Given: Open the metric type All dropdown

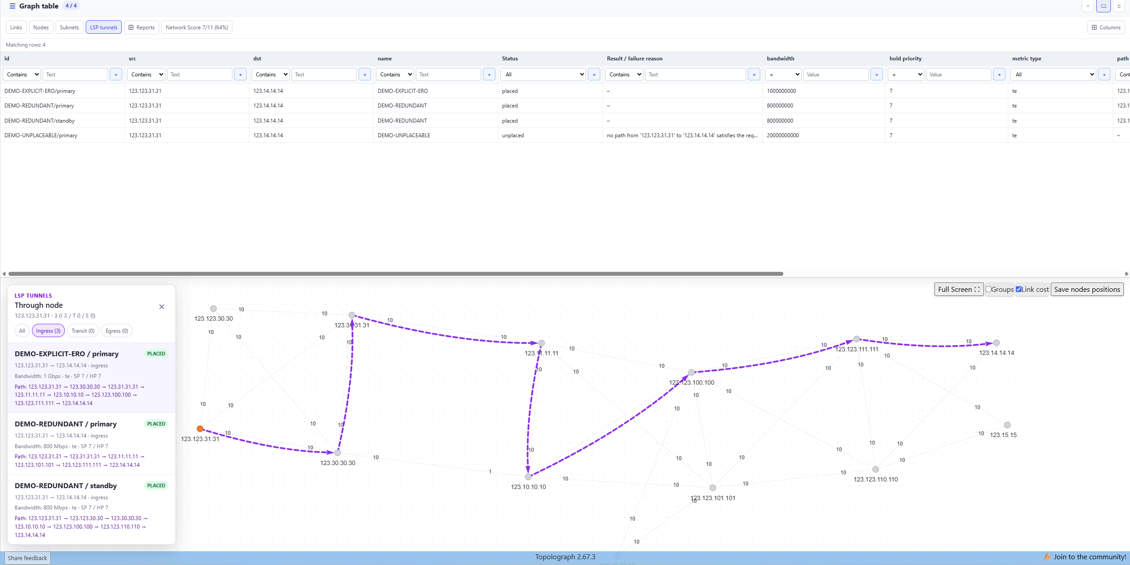Looking at the screenshot, I should 1054,75.
